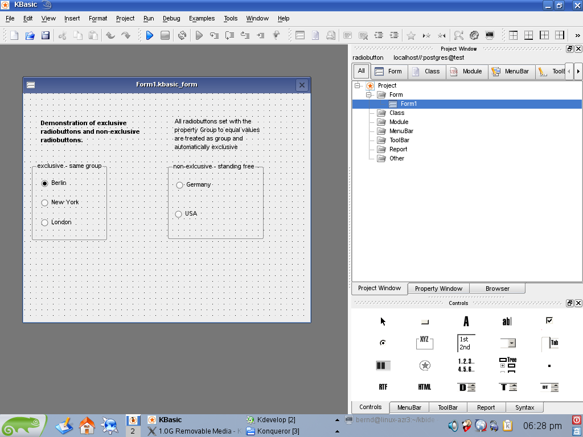The image size is (583, 437).
Task: Select the Label 'A' control tool
Action: coord(466,321)
